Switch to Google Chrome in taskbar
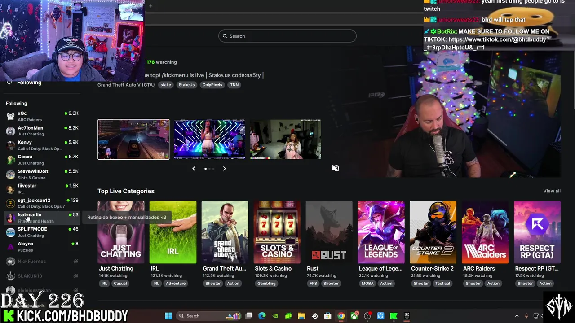 pyautogui.click(x=341, y=316)
